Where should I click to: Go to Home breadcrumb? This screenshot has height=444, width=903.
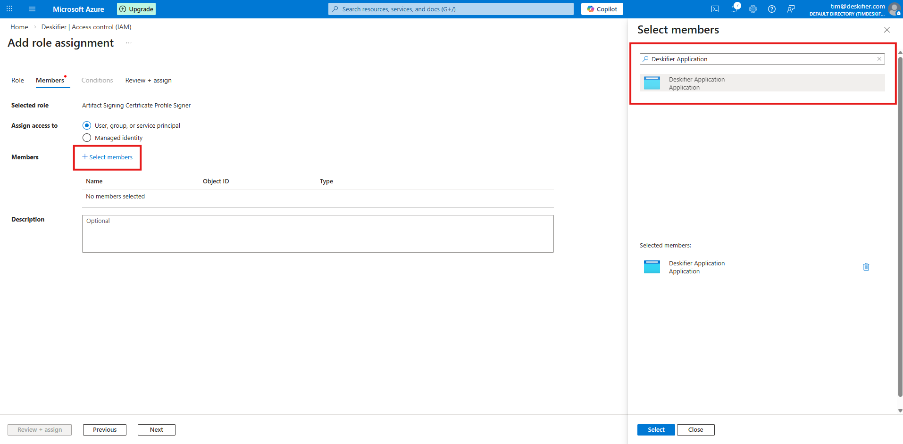19,27
